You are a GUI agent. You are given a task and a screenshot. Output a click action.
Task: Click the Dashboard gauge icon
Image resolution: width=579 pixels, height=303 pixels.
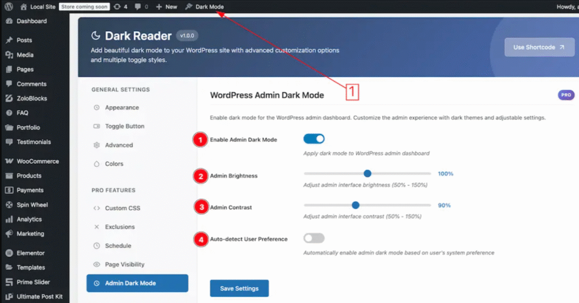9,21
